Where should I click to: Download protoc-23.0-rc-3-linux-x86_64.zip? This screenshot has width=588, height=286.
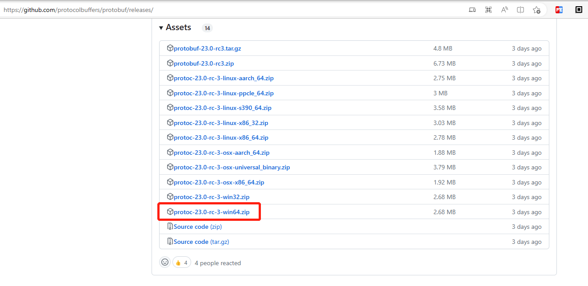221,138
